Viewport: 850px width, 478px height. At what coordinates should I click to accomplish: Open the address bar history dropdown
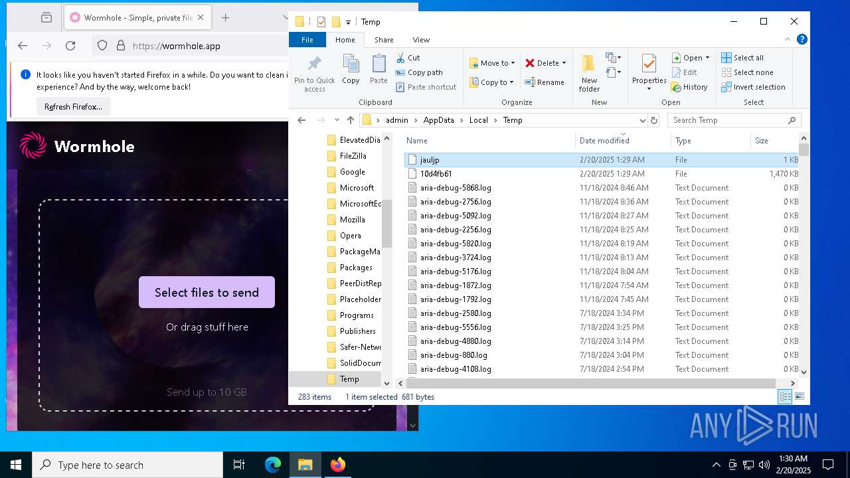click(x=642, y=120)
